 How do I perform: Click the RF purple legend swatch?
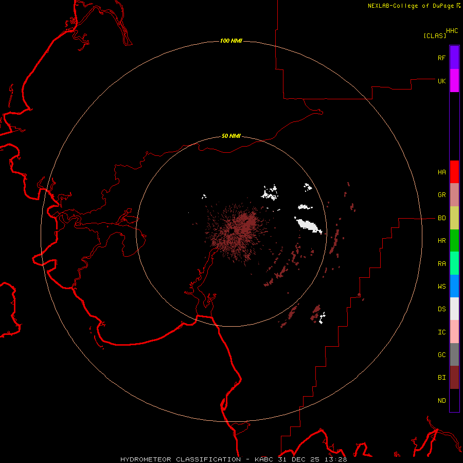(x=454, y=58)
